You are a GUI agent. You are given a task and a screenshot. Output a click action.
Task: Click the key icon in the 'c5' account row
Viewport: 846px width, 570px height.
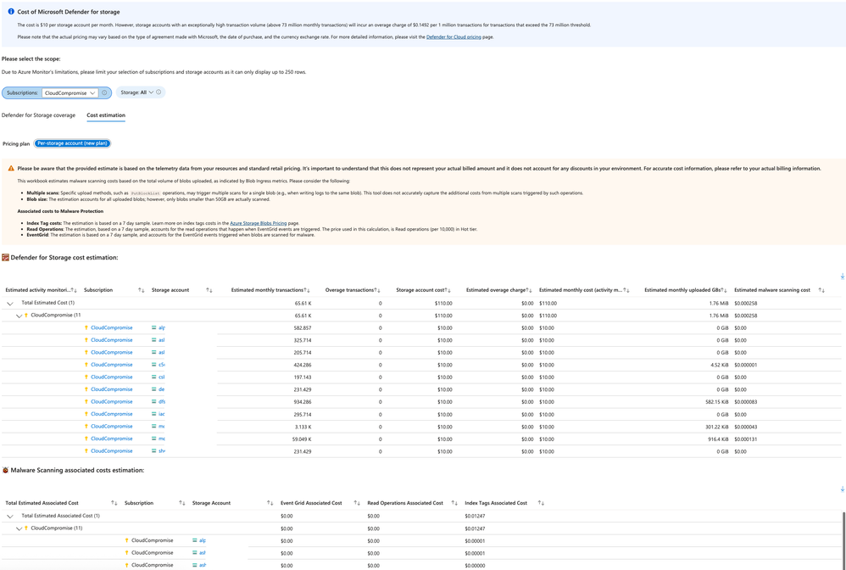tap(86, 365)
